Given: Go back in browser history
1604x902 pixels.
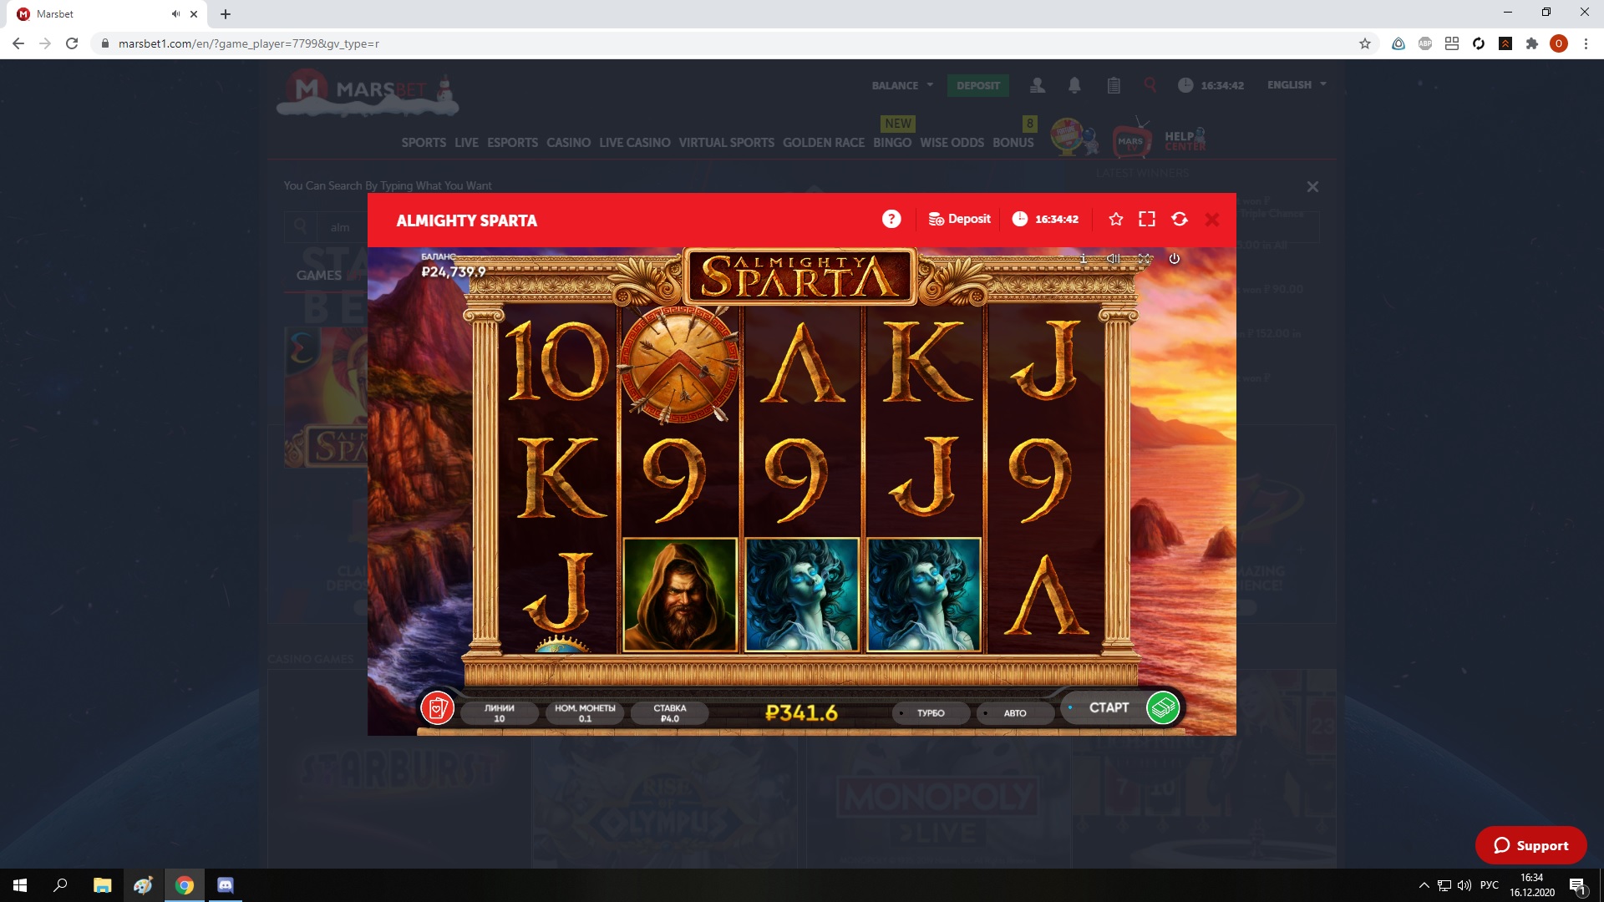Looking at the screenshot, I should click(18, 43).
